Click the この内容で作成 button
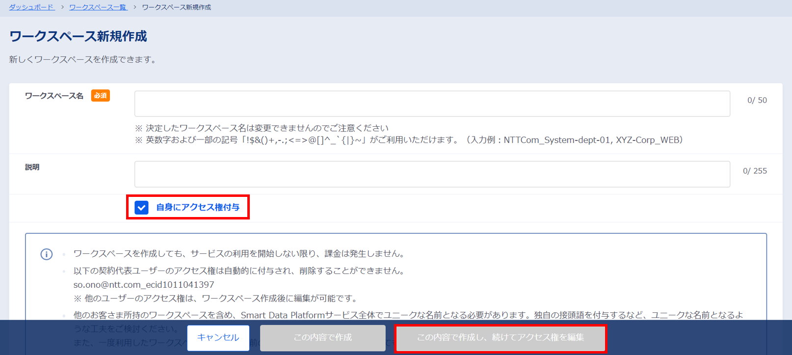792x355 pixels. pyautogui.click(x=323, y=337)
